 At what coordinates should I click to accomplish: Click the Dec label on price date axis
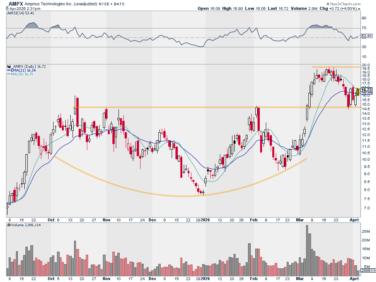pos(152,220)
